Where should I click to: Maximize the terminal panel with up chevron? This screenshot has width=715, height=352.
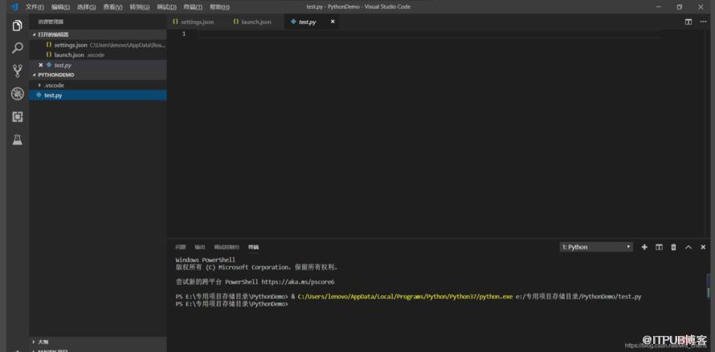688,247
